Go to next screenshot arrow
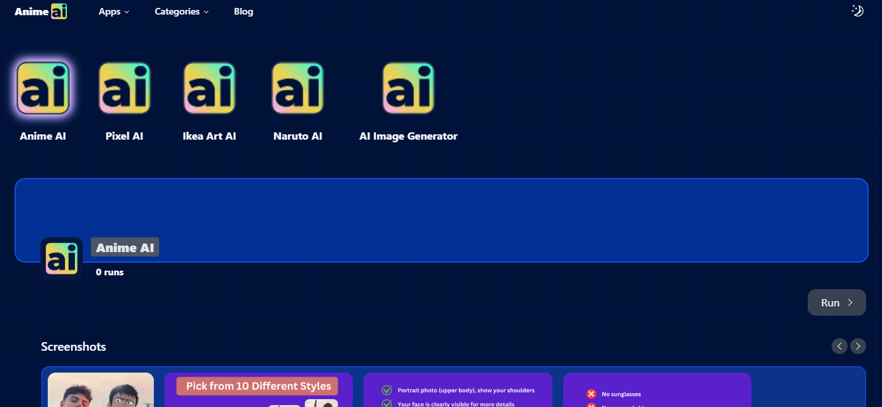This screenshot has height=407, width=882. (x=858, y=346)
